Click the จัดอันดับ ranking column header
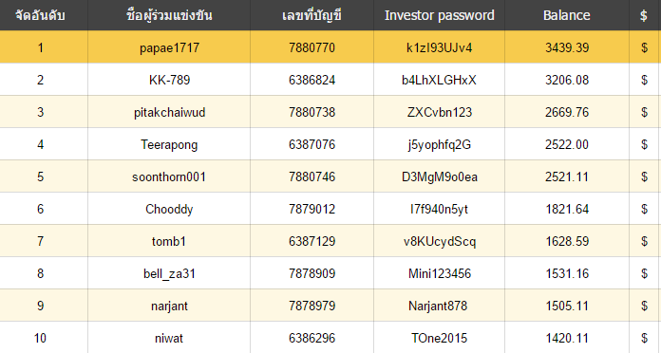 coord(40,15)
